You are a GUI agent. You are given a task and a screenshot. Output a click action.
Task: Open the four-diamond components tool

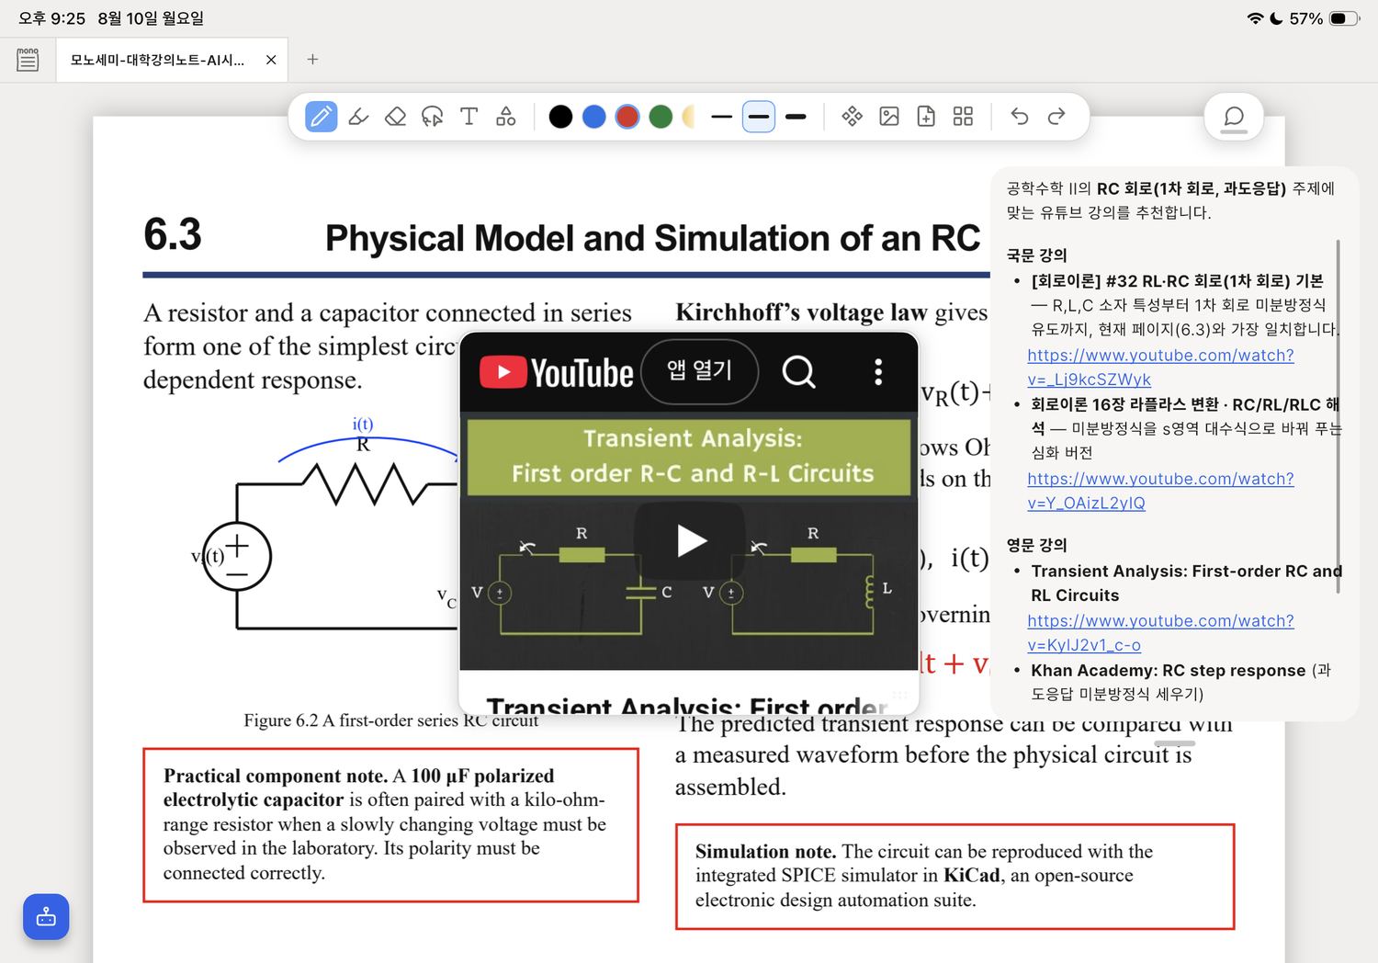point(853,116)
